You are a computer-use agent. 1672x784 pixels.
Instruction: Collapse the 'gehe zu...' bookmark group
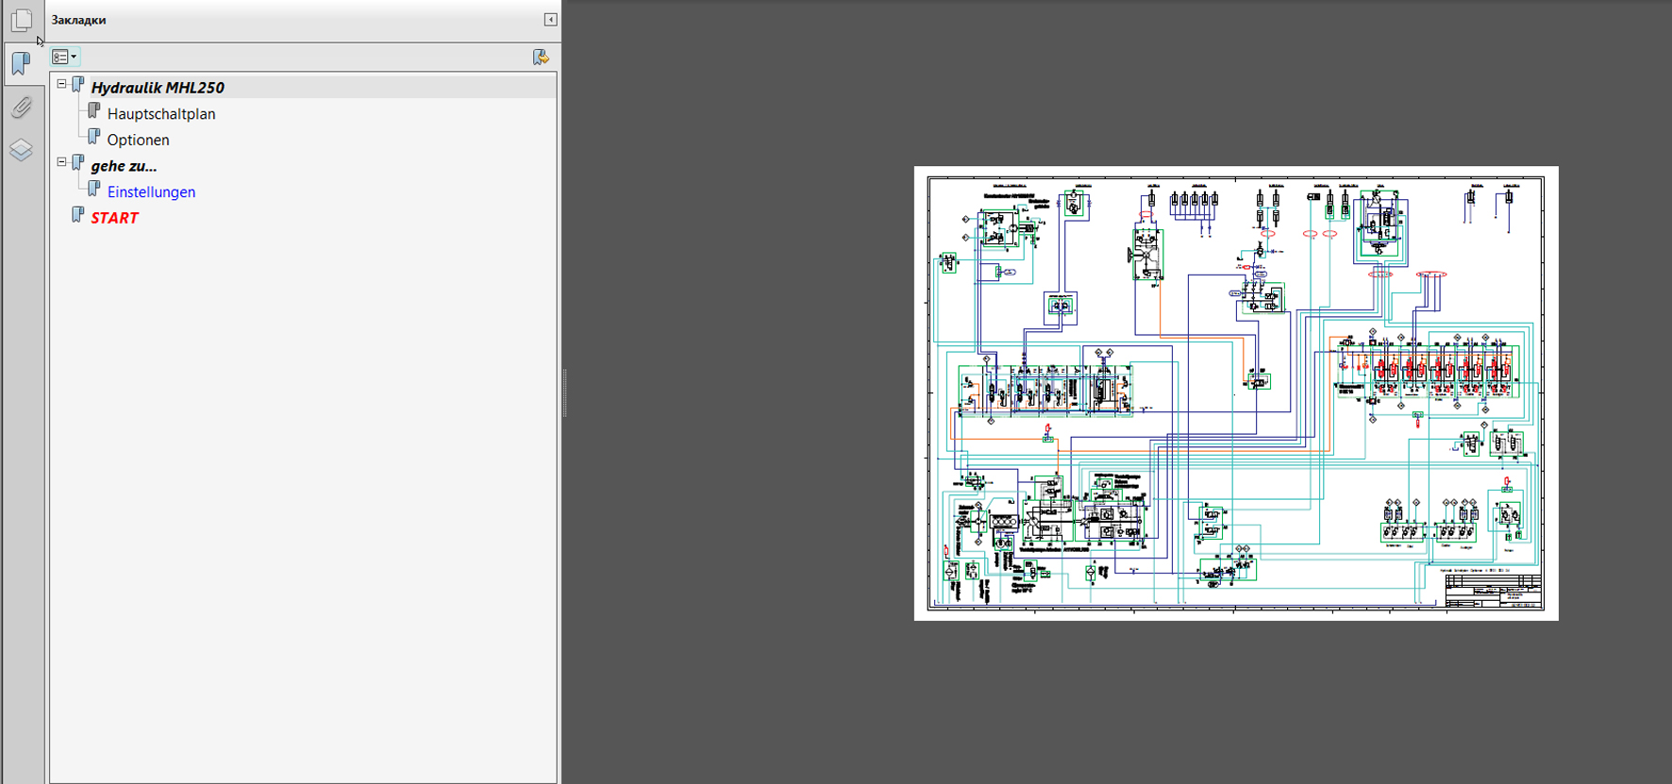click(x=62, y=162)
